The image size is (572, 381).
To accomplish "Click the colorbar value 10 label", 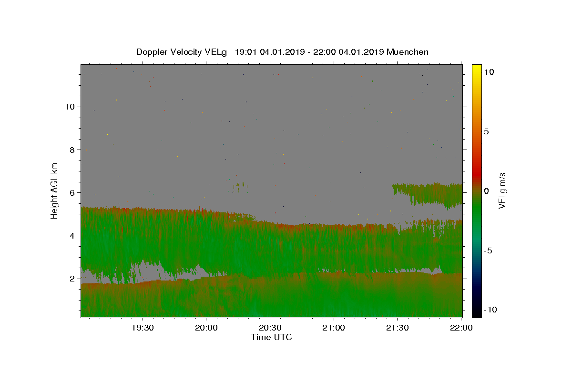I will (489, 72).
